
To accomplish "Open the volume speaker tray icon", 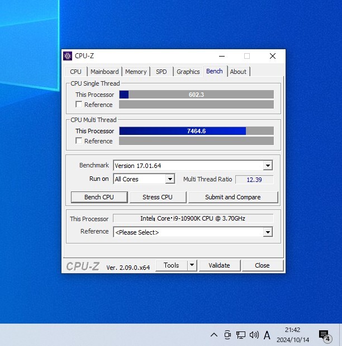I will [x=254, y=335].
